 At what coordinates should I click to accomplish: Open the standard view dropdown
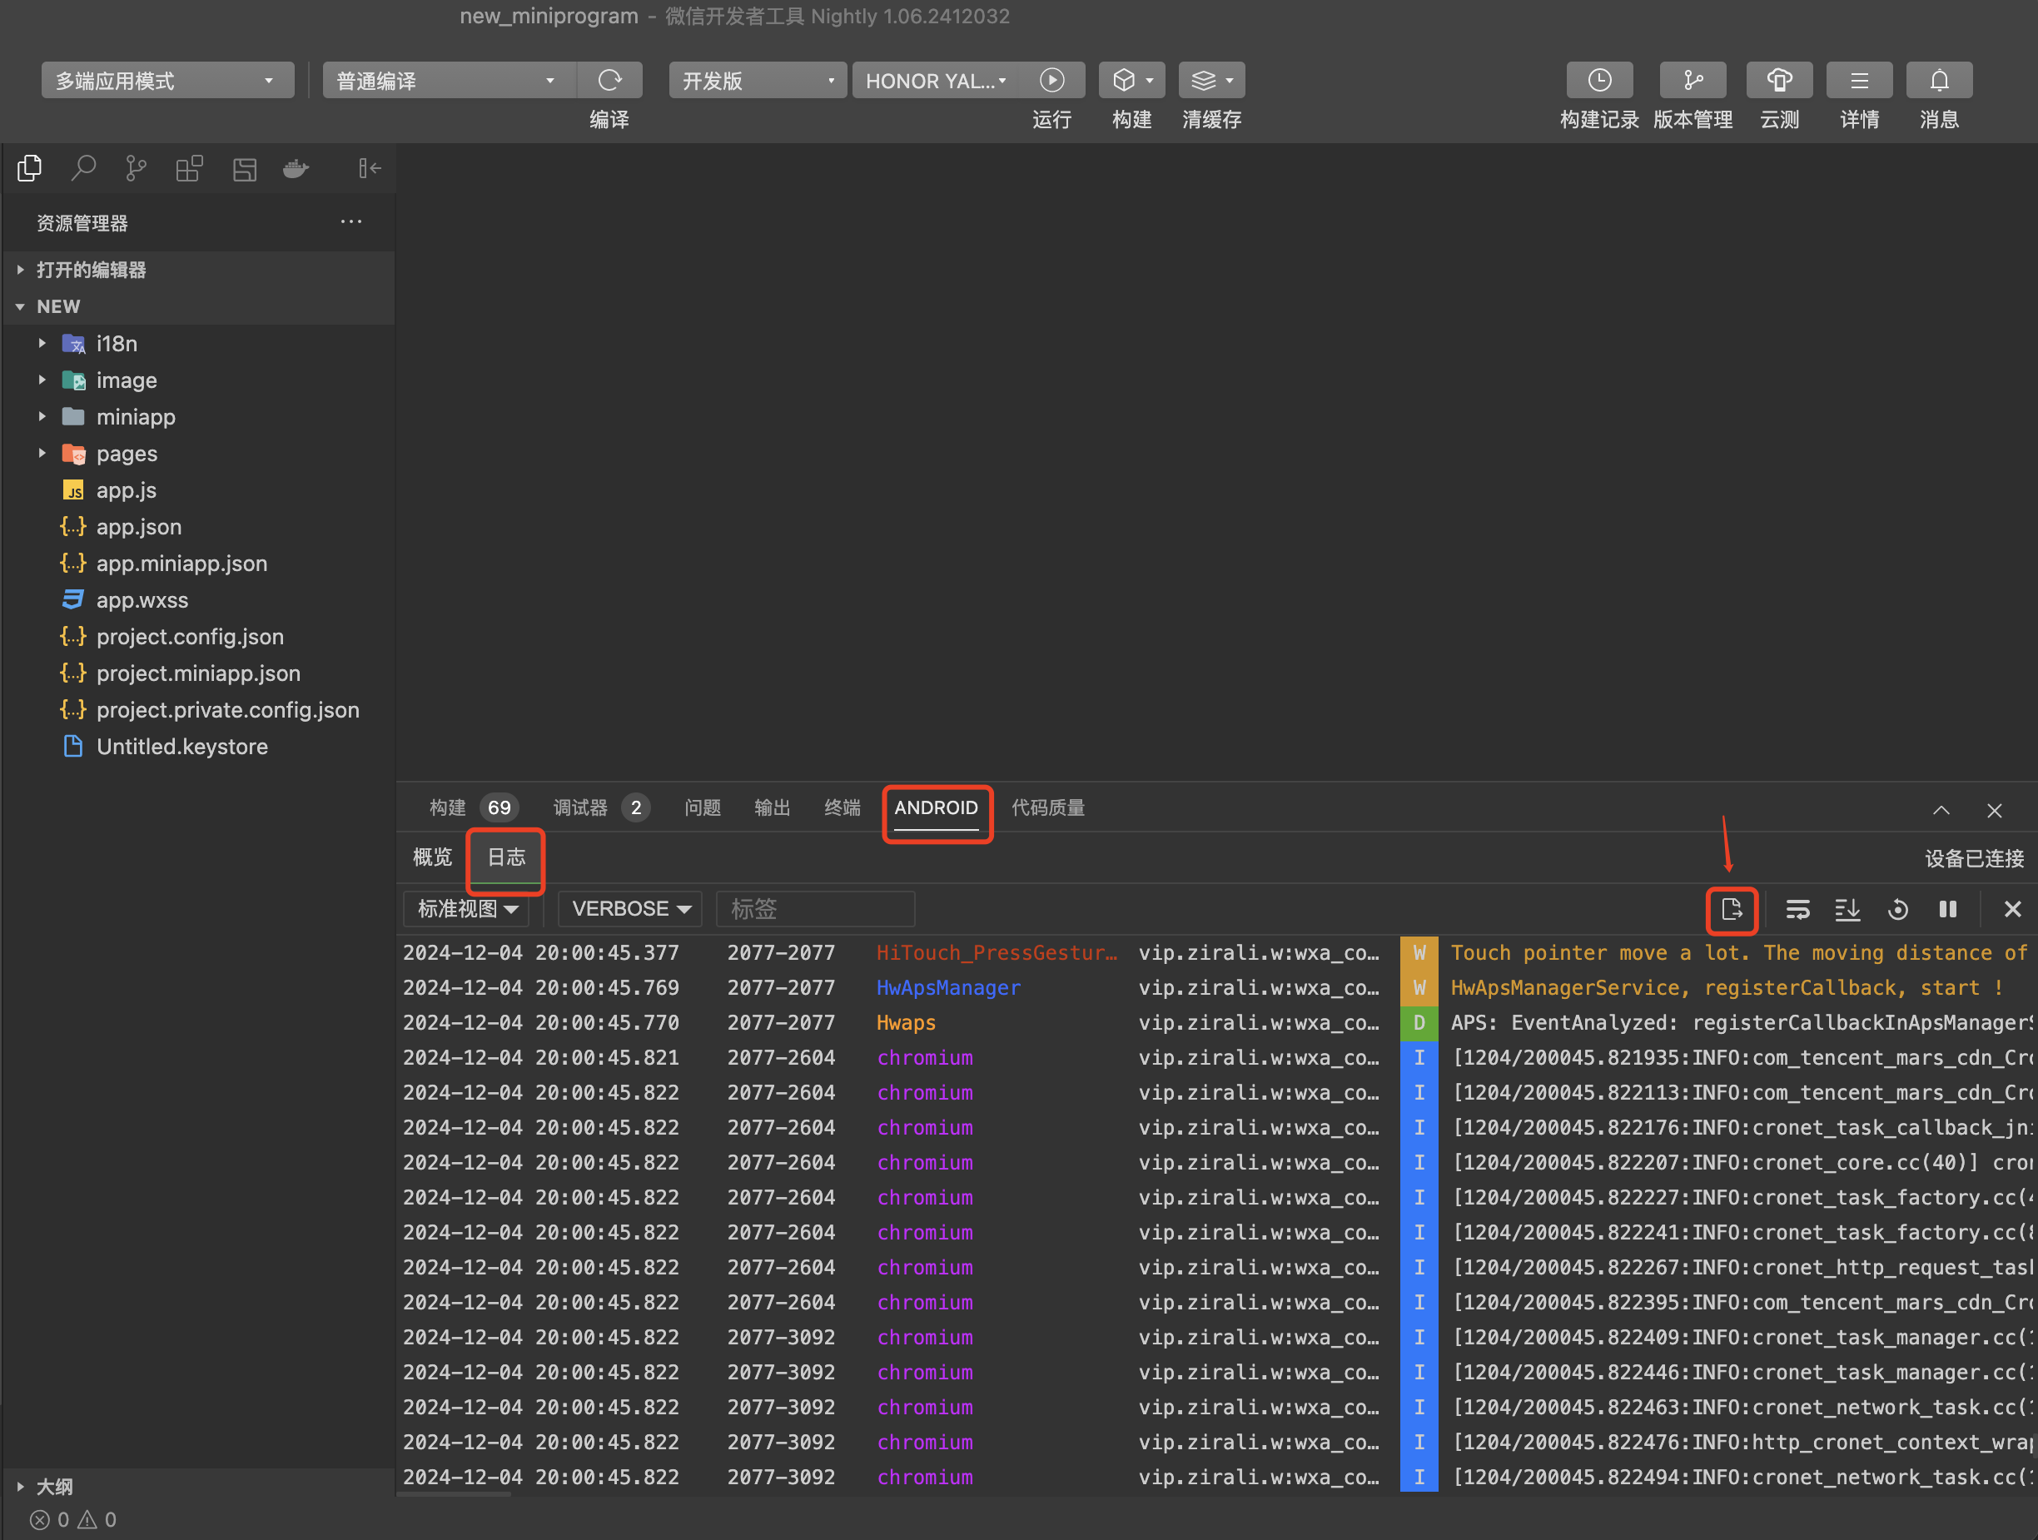click(x=467, y=909)
